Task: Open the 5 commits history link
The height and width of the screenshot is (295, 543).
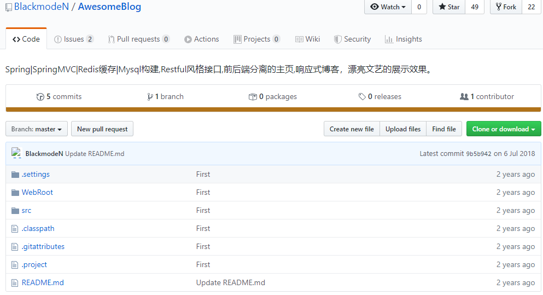Action: (59, 97)
